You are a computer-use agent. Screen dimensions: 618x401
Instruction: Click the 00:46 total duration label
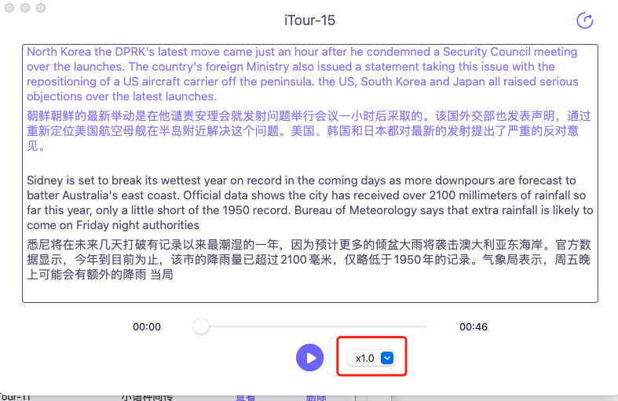(474, 327)
